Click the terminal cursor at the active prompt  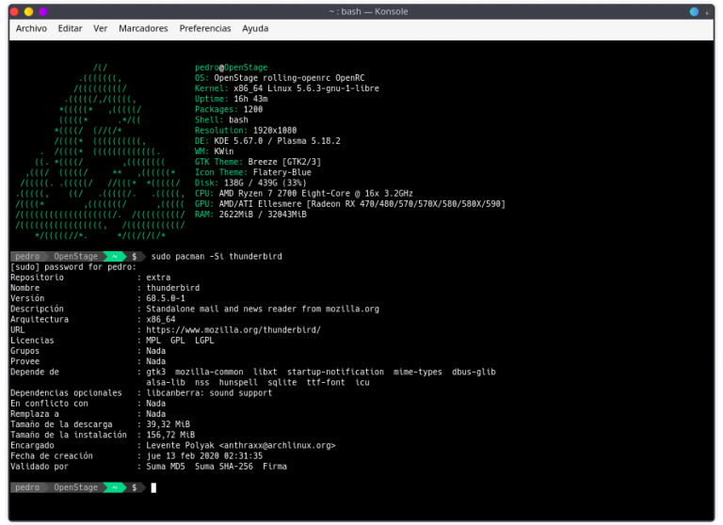point(153,487)
